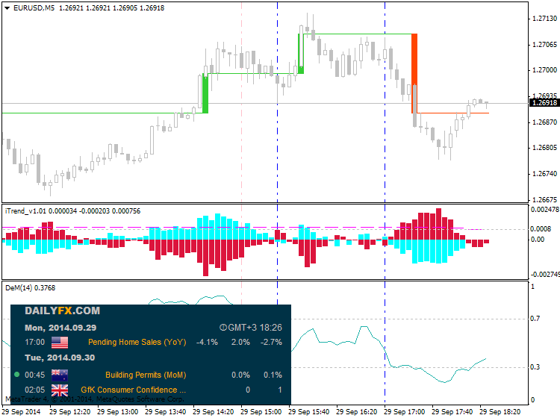The image size is (560, 418).
Task: Click the -4.1% Pending Home Sales value
Action: (x=207, y=342)
